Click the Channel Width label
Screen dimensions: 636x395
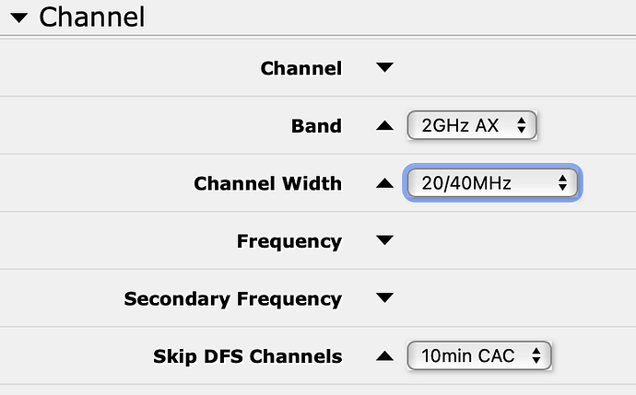pyautogui.click(x=267, y=183)
